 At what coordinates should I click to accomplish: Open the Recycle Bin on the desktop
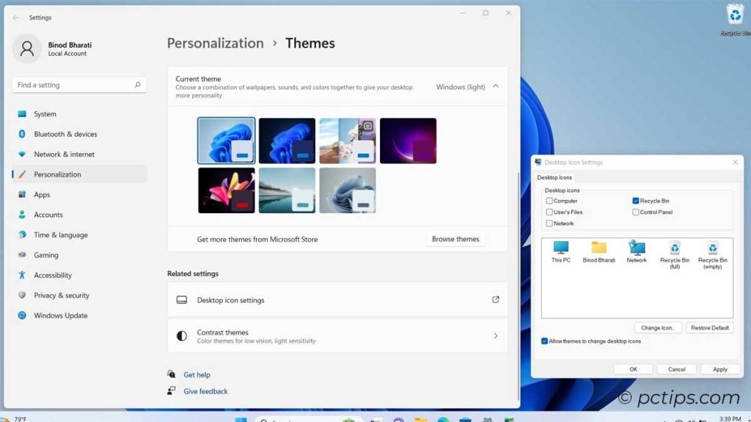tap(735, 15)
